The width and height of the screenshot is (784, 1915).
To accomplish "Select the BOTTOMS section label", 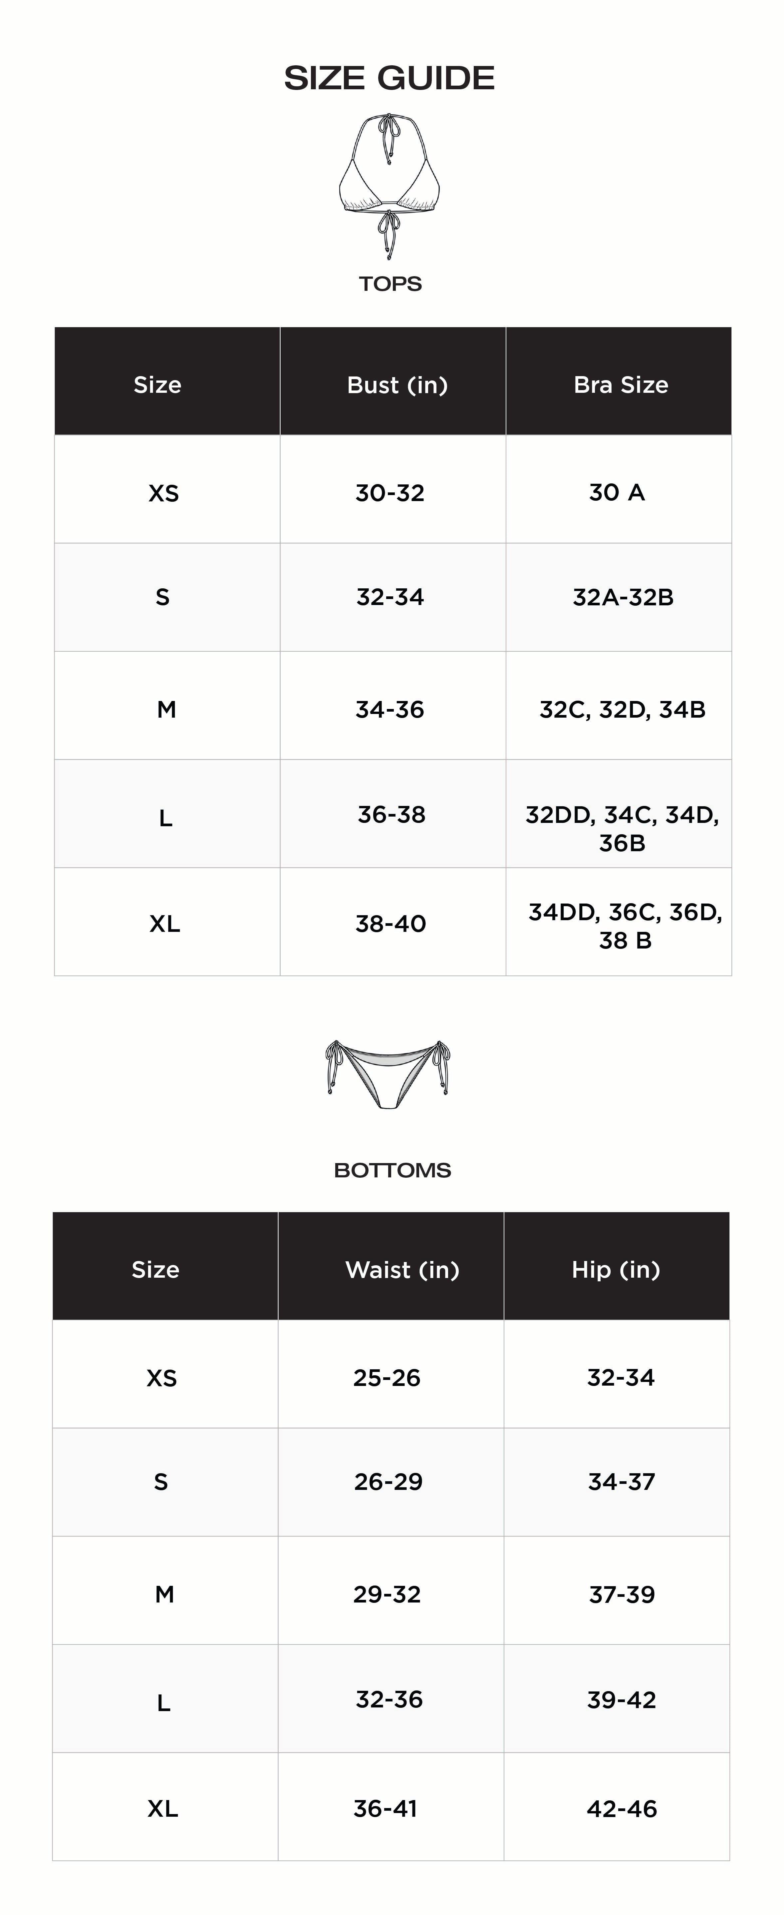I will [x=392, y=1170].
